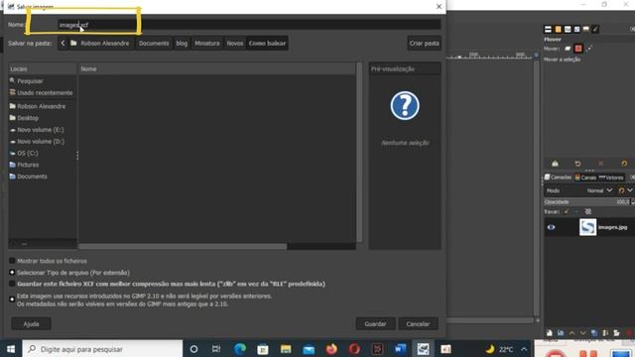
Task: Toggle visibility of images.jpg layer
Action: (x=551, y=227)
